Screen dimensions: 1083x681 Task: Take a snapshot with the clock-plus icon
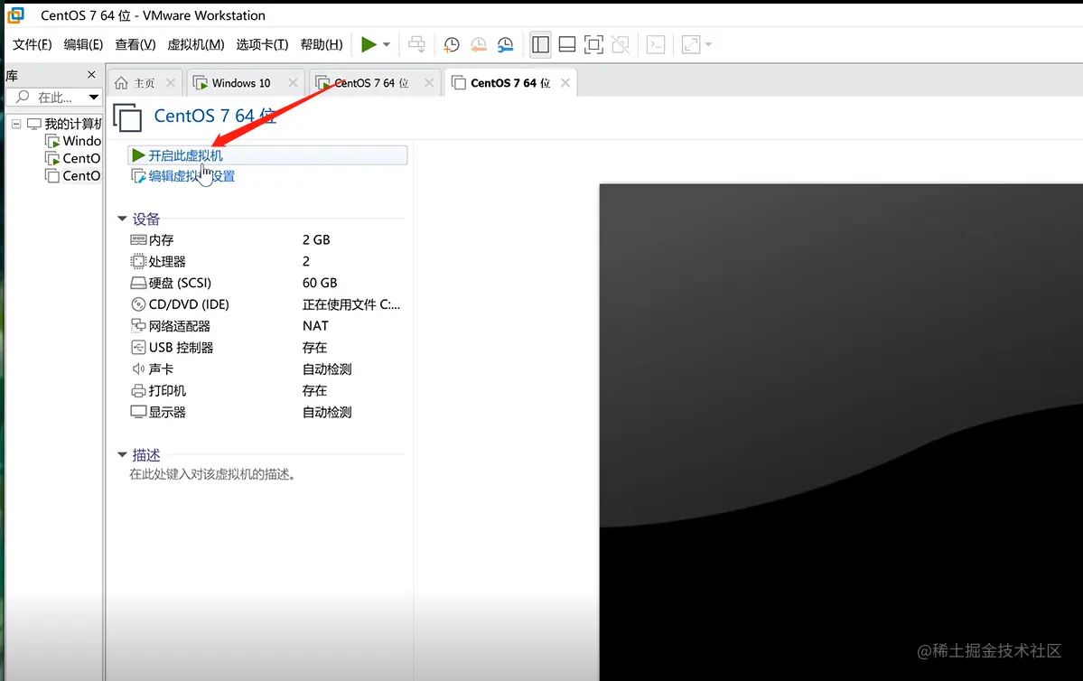tap(451, 45)
